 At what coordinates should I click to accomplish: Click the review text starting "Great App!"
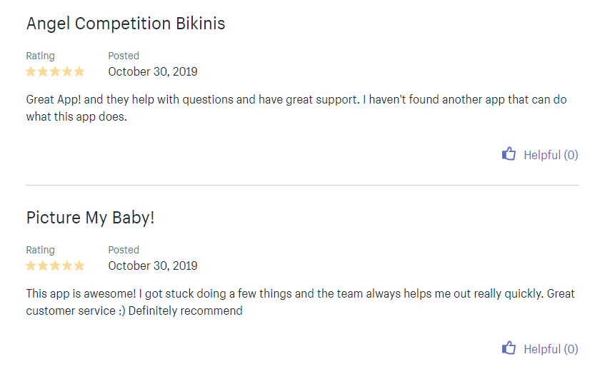296,108
